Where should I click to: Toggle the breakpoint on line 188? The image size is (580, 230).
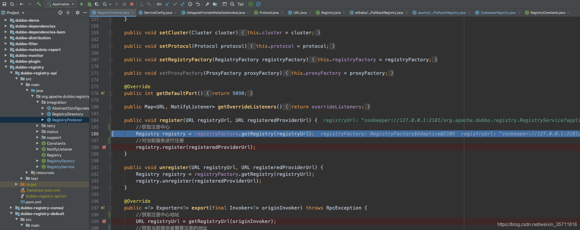point(104,147)
